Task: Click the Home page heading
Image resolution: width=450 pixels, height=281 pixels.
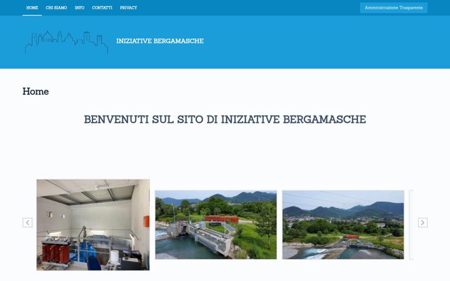Action: [x=36, y=91]
